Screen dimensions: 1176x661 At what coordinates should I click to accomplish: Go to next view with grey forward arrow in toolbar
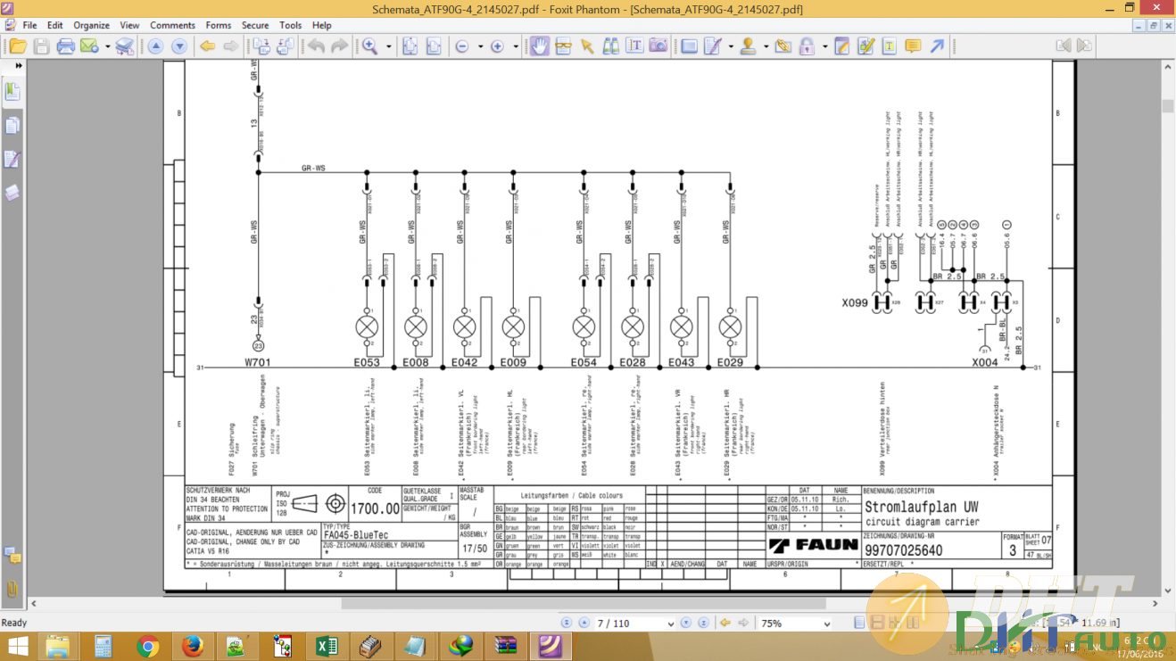click(230, 46)
